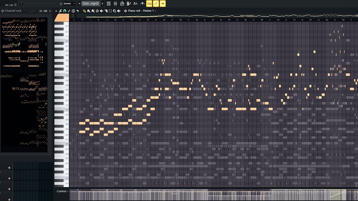This screenshot has height=201, width=358.
Task: Click the plus button beside the pattern name
Action: [x=102, y=4]
